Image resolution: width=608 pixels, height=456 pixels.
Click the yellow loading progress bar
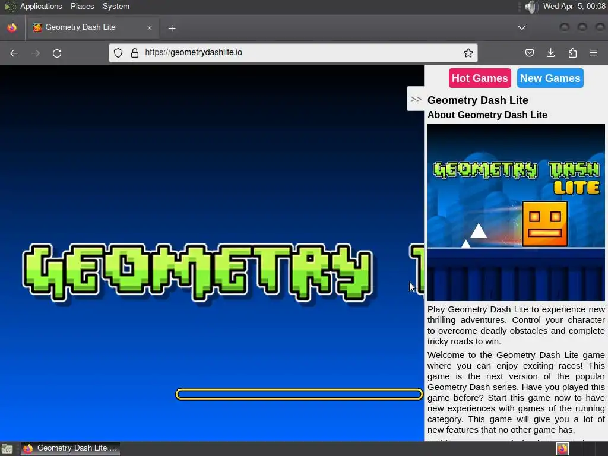pyautogui.click(x=299, y=394)
